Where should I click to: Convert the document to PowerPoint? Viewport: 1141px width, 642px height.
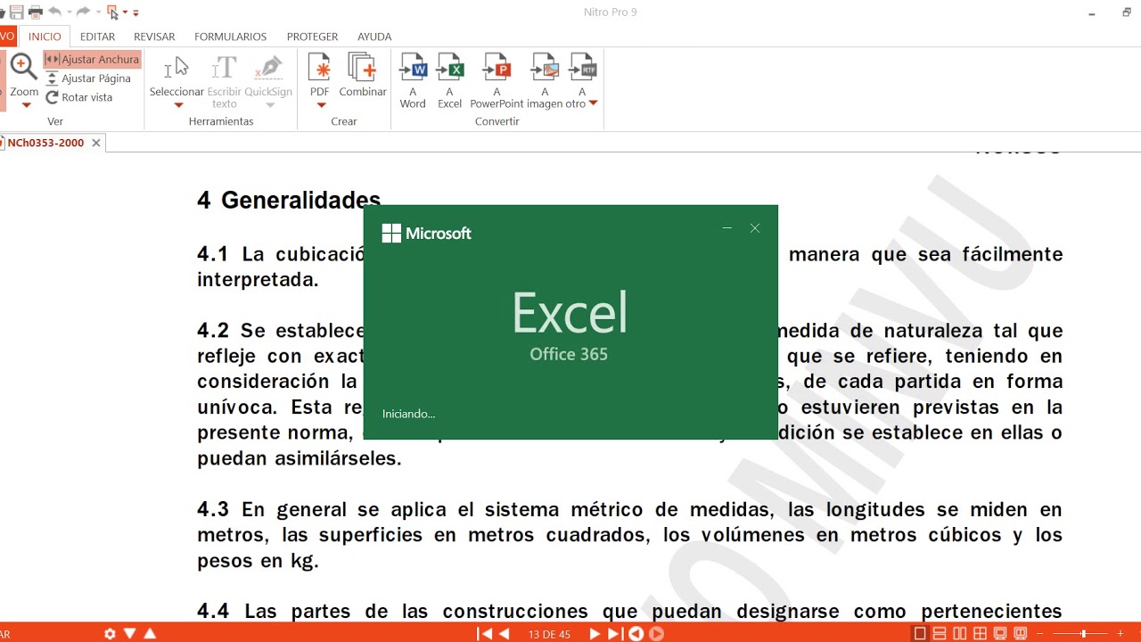[497, 80]
